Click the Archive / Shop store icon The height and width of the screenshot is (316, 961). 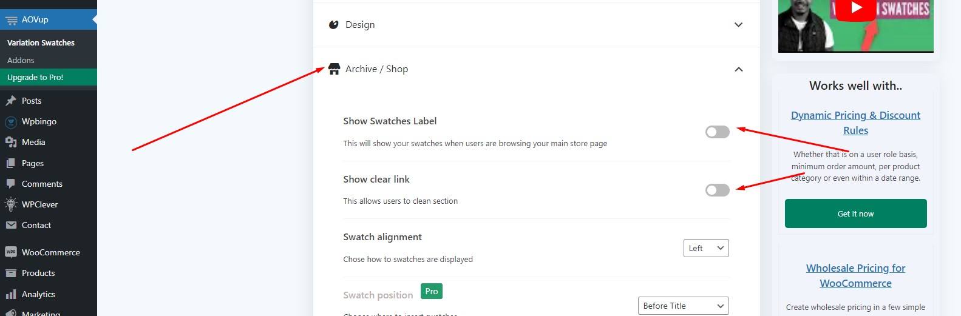click(x=334, y=69)
